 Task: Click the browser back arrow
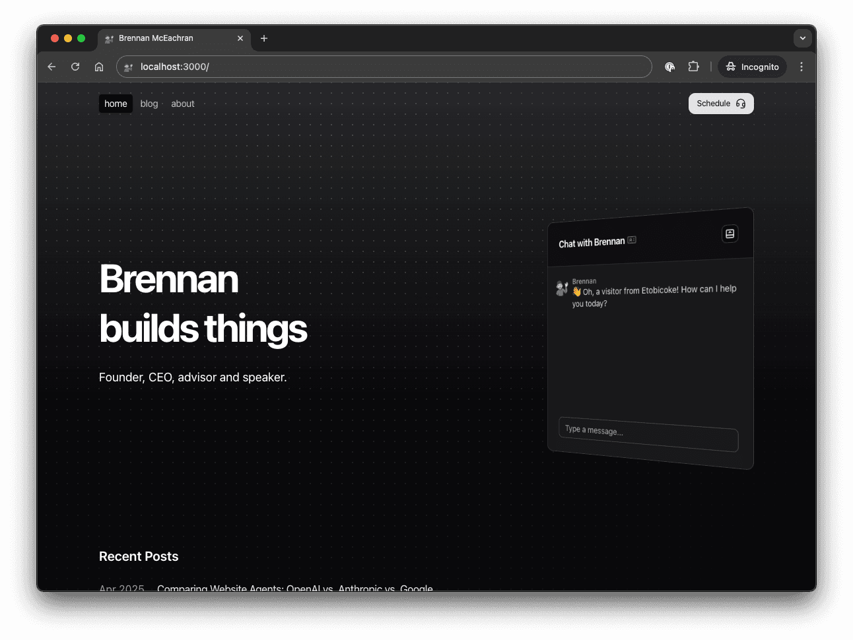click(51, 67)
